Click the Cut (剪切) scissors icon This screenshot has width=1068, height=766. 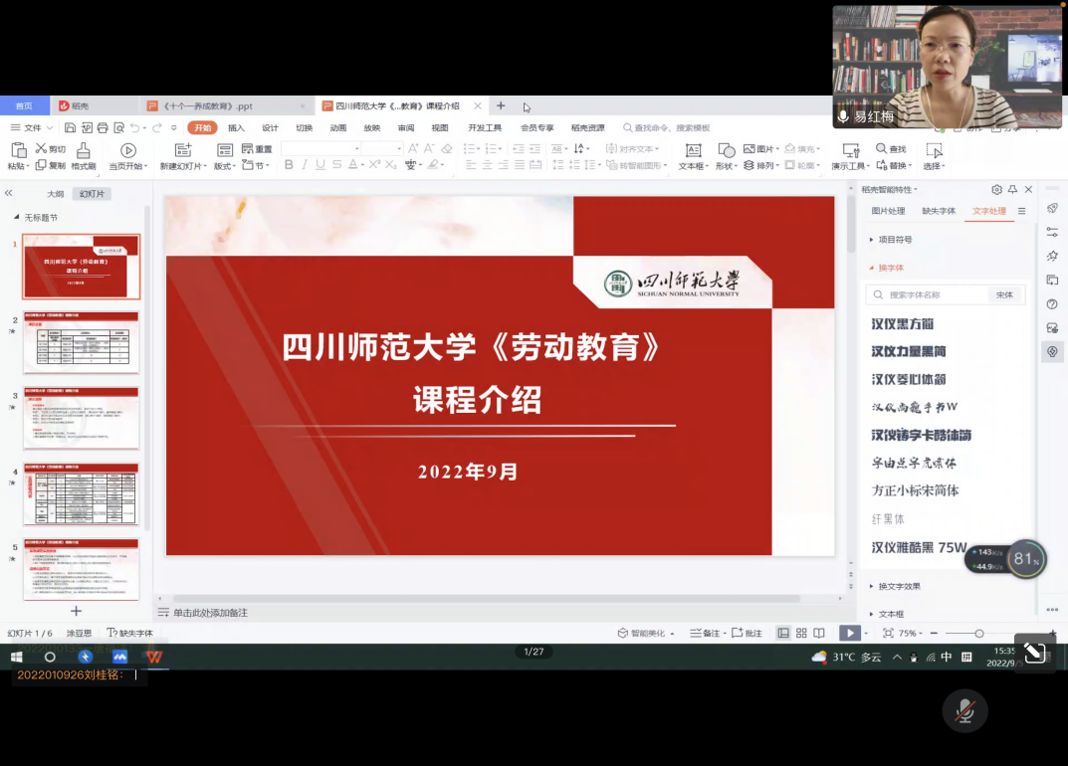point(41,148)
